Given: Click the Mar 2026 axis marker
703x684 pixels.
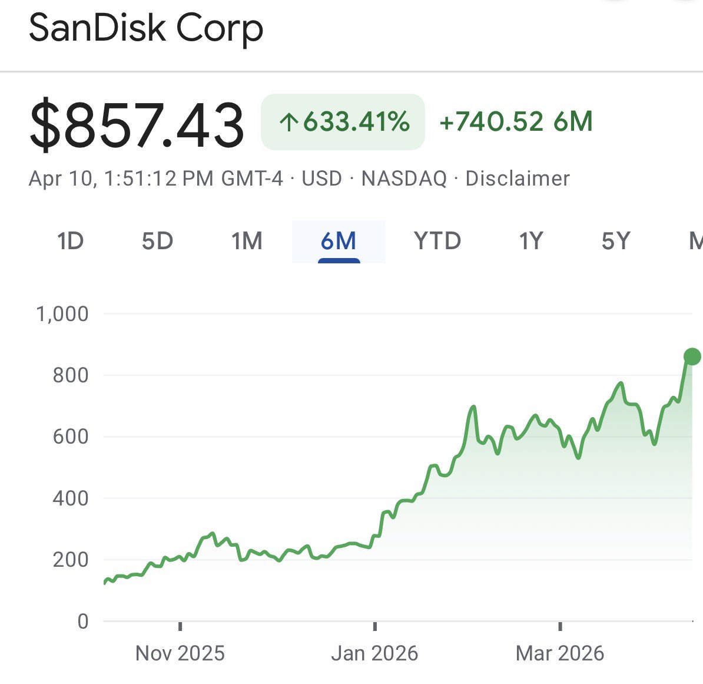Looking at the screenshot, I should point(560,653).
